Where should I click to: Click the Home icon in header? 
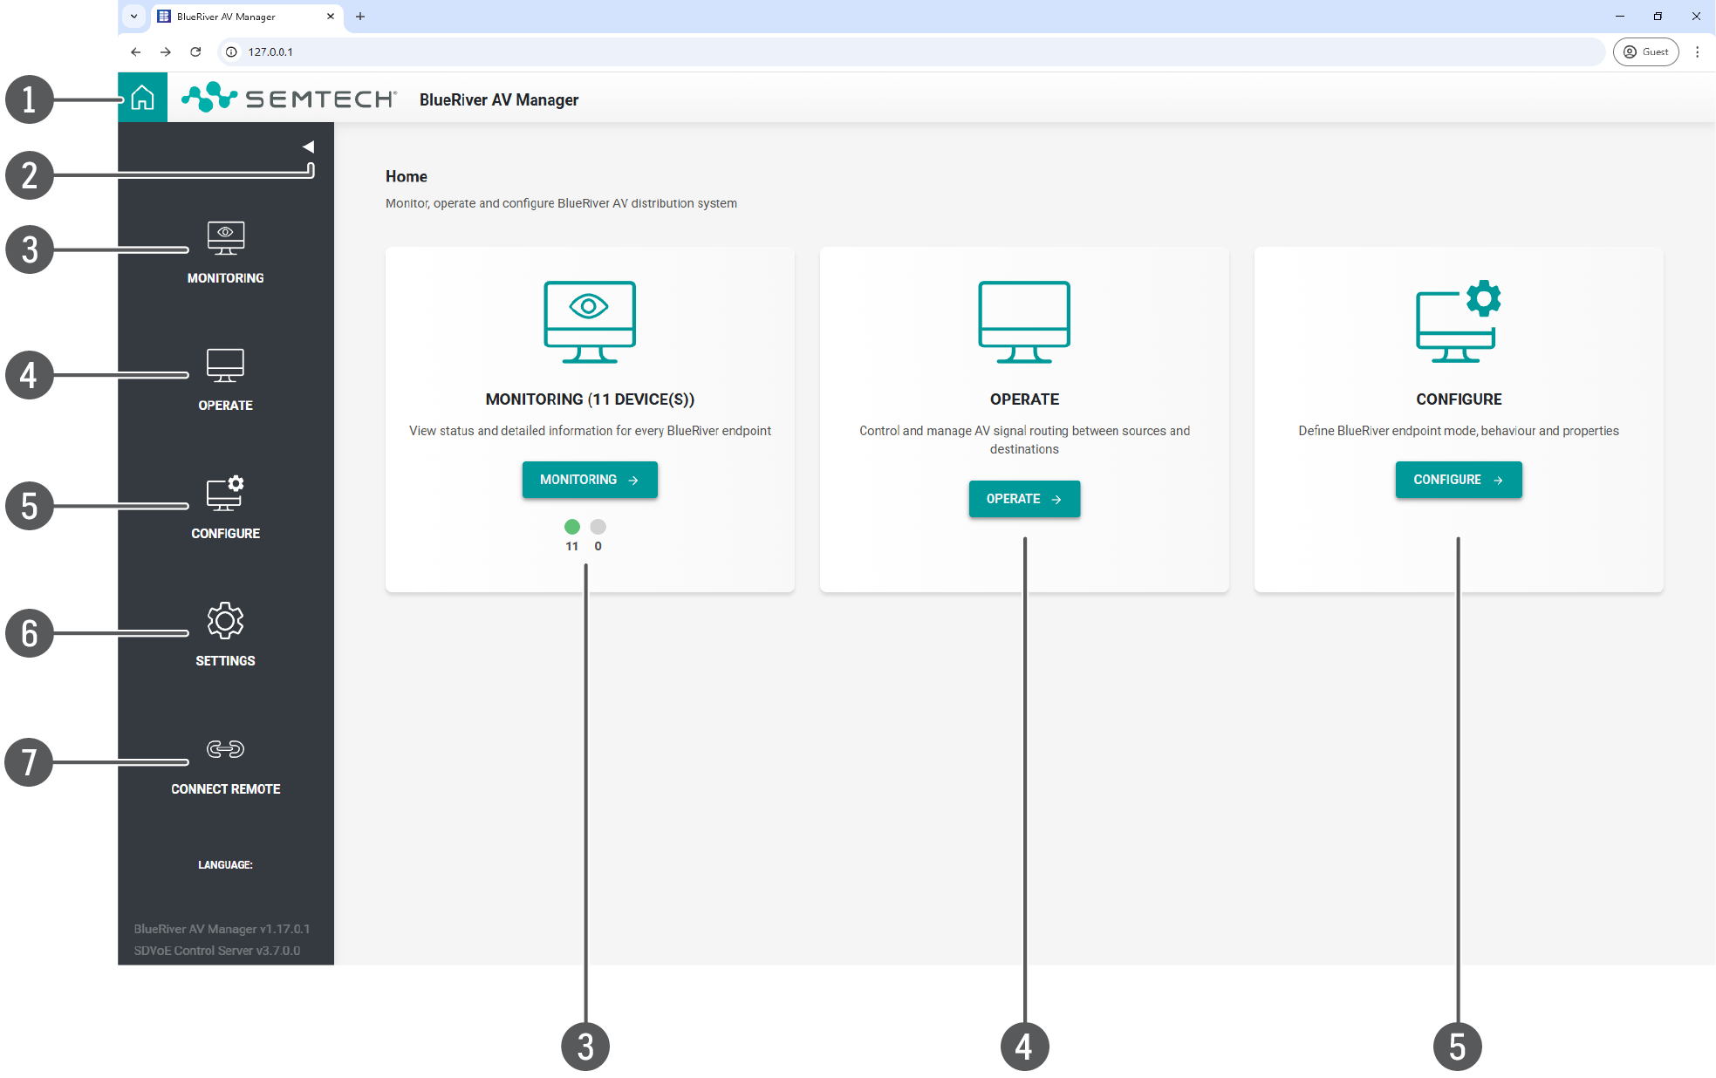point(142,98)
